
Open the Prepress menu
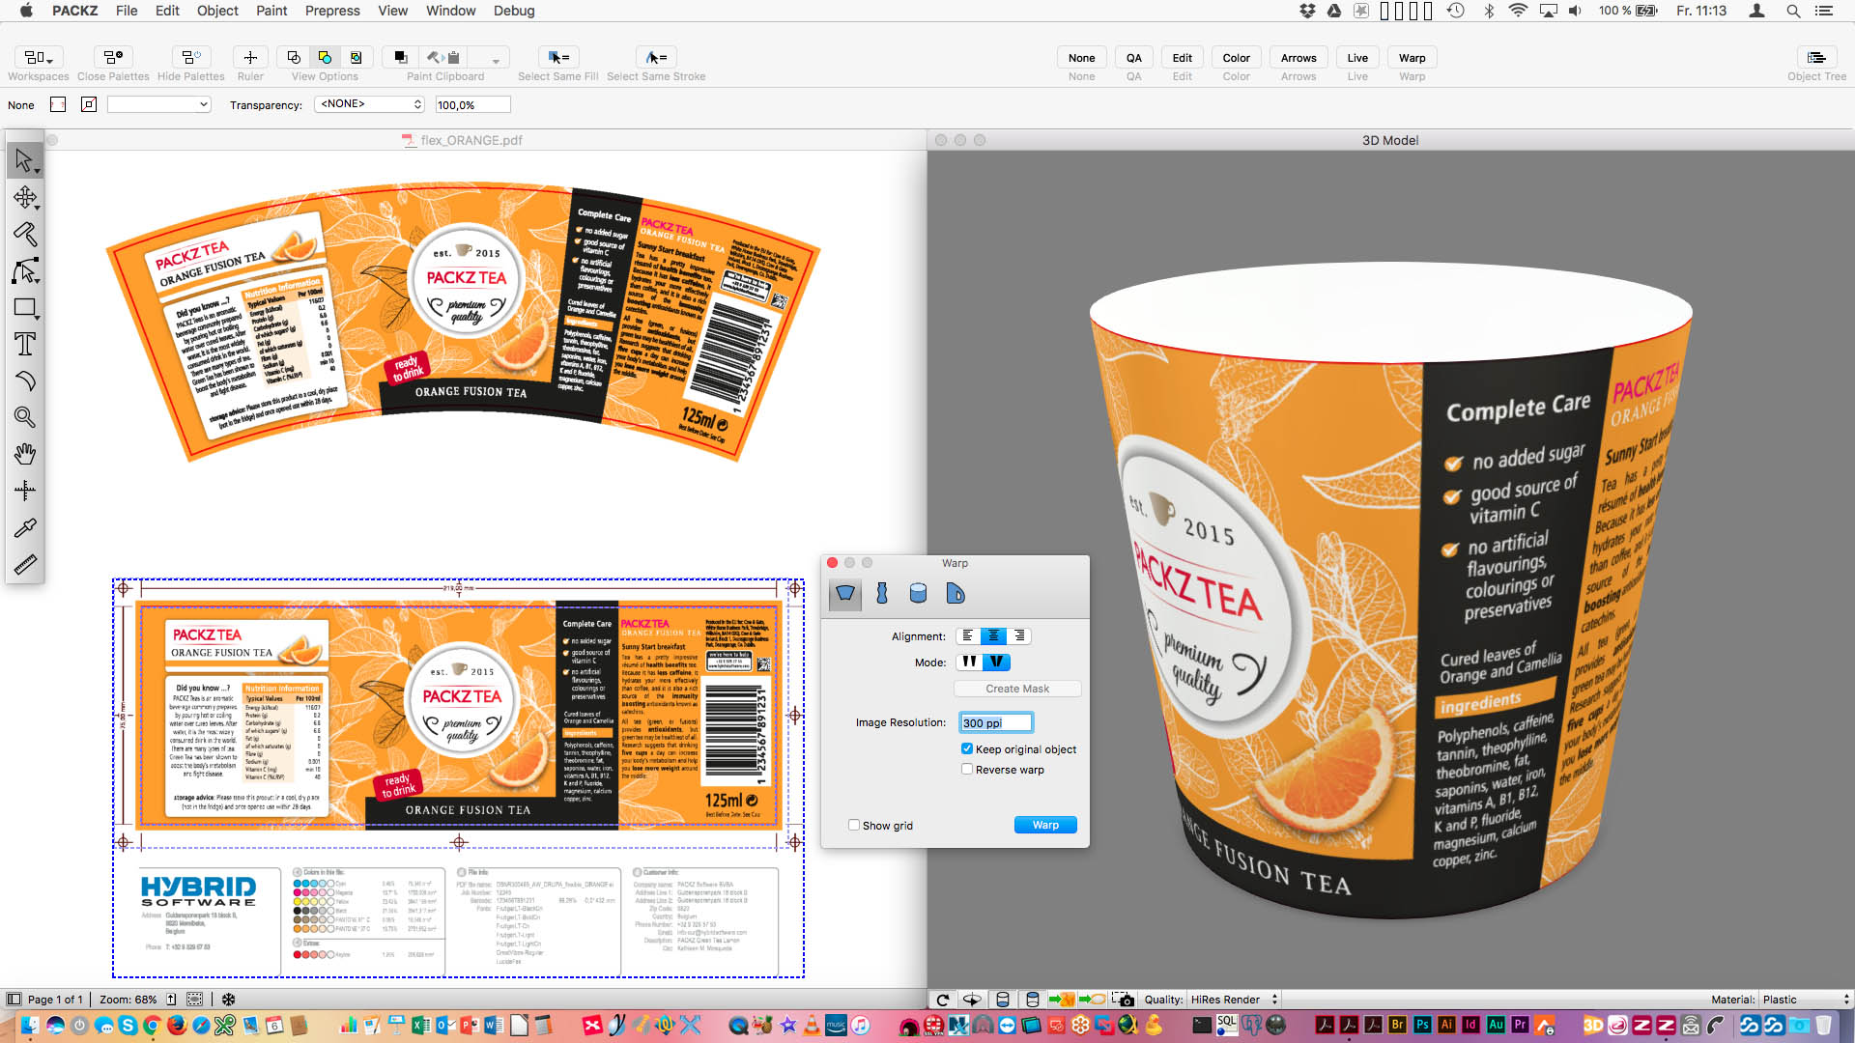[332, 11]
